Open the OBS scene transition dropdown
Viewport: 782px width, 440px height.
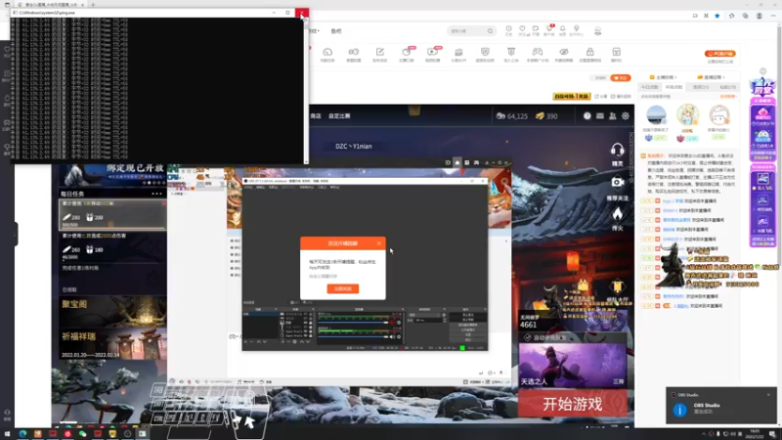426,315
